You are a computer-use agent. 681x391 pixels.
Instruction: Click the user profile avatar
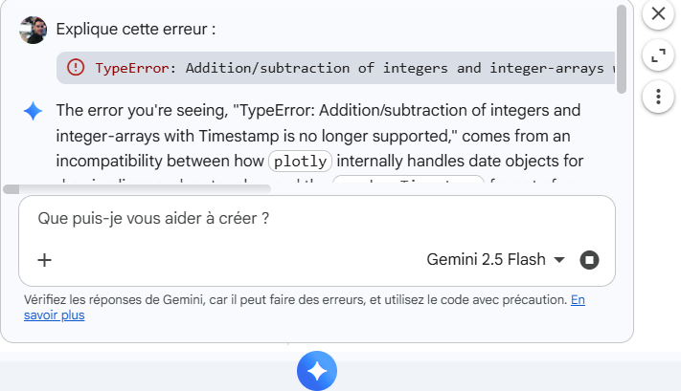(x=33, y=29)
